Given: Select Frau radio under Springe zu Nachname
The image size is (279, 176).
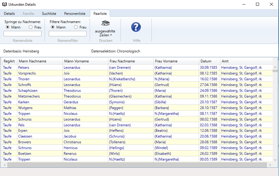Looking at the screenshot, I should [x=31, y=27].
